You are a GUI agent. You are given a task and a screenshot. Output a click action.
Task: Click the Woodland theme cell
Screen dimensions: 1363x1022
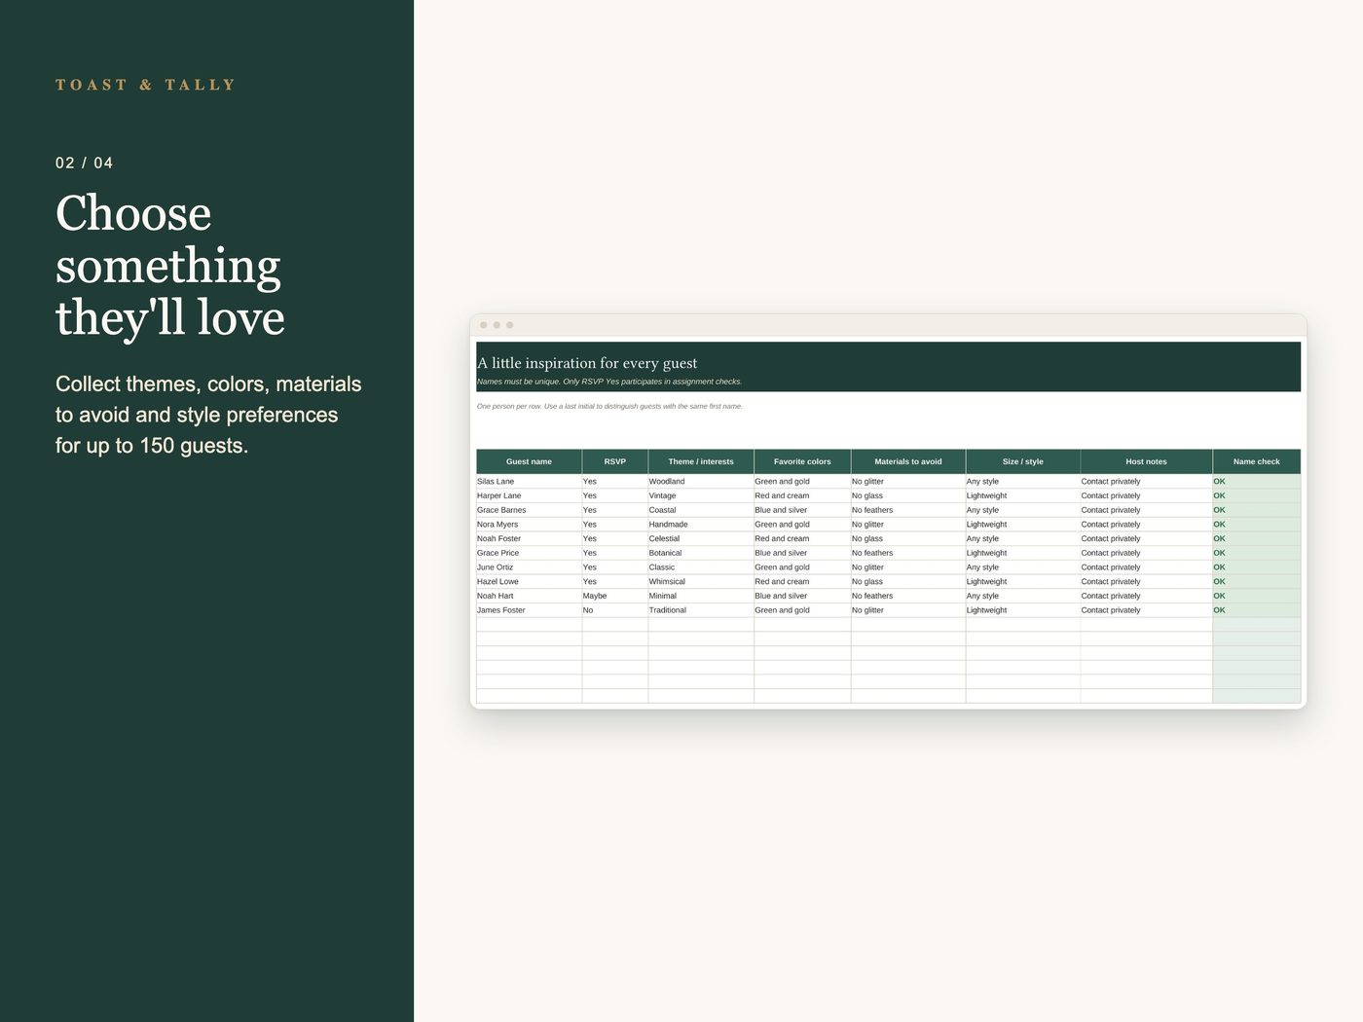(x=701, y=481)
